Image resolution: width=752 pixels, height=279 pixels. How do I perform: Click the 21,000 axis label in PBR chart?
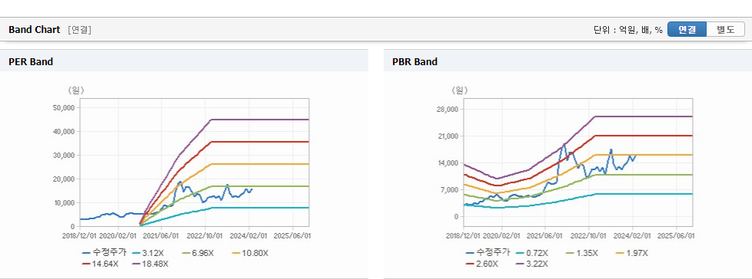(448, 136)
